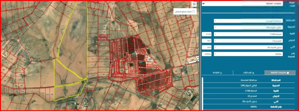Select the اراضي الموقر (38) table value
Screen dimensions: 299x111
pyautogui.click(x=249, y=86)
